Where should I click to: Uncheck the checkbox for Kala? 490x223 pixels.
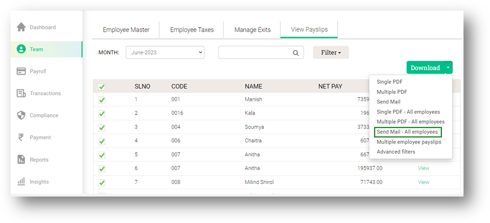point(102,114)
